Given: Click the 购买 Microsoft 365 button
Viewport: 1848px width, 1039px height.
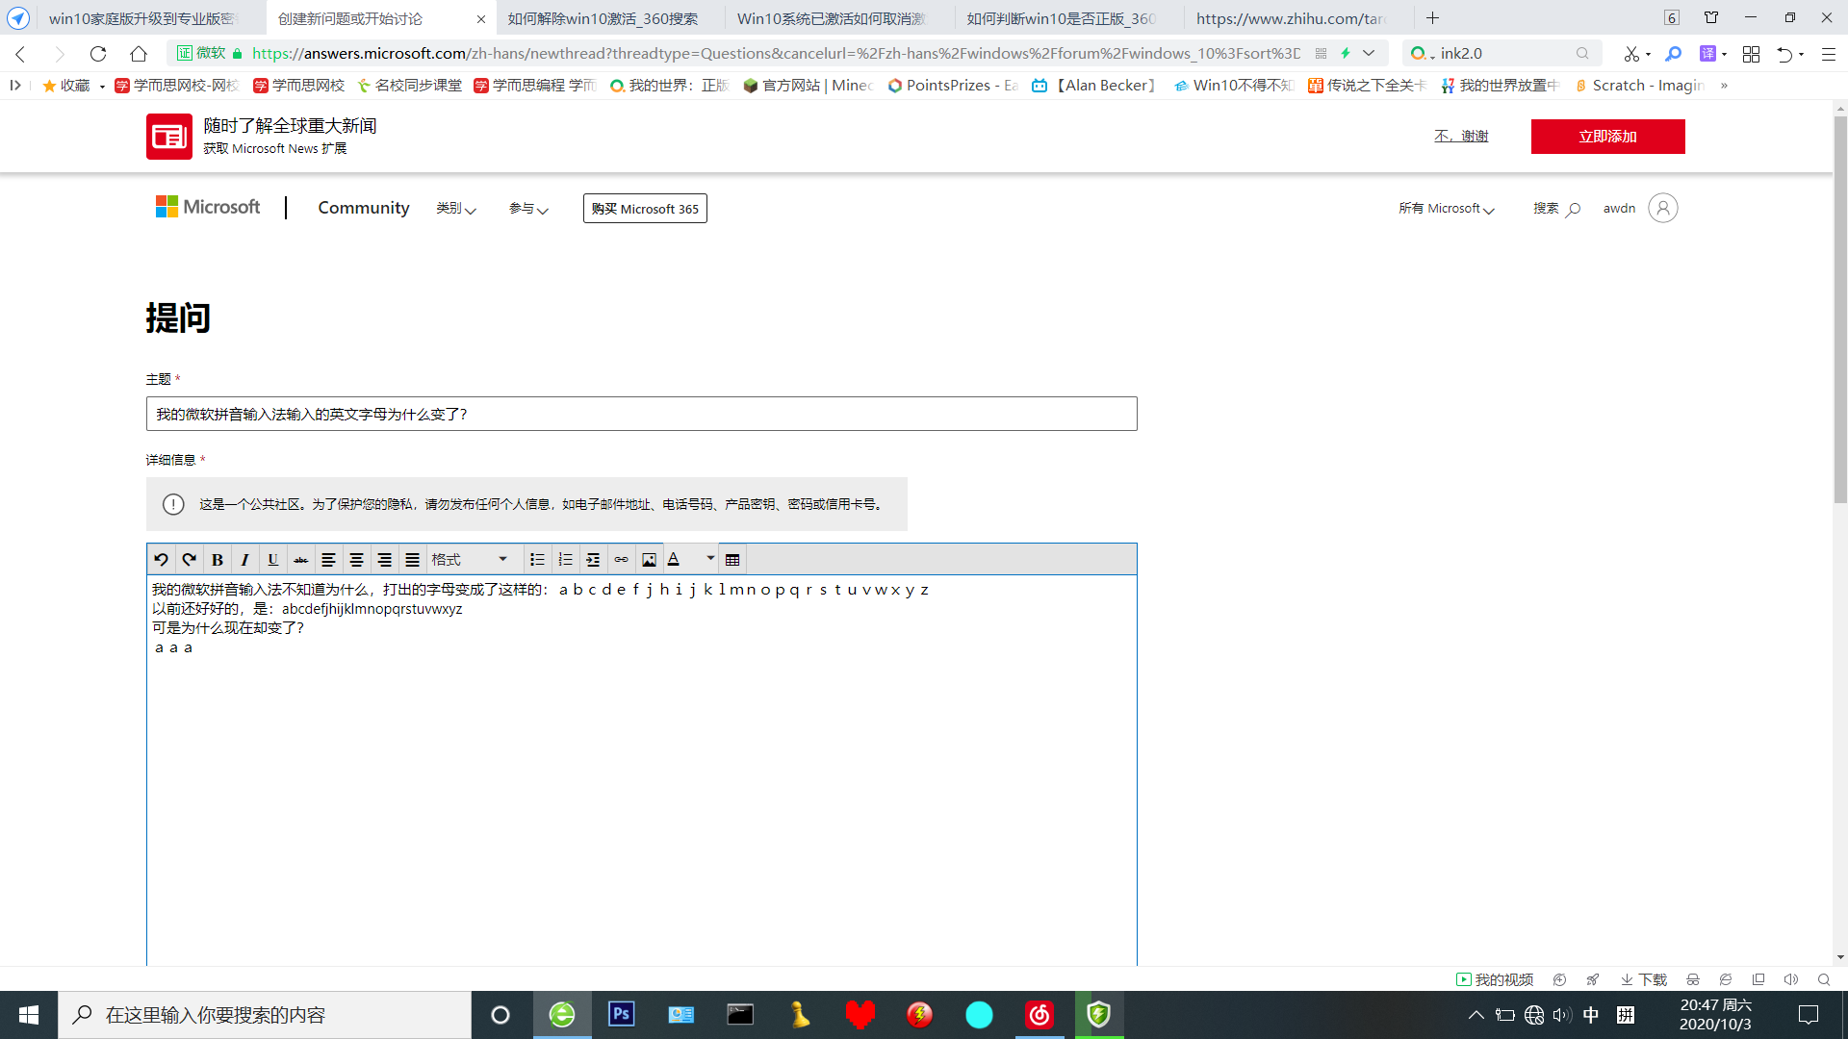Looking at the screenshot, I should tap(645, 209).
